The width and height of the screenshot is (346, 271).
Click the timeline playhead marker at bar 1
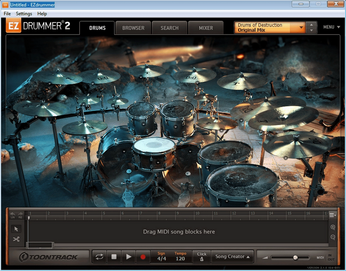pyautogui.click(x=29, y=218)
